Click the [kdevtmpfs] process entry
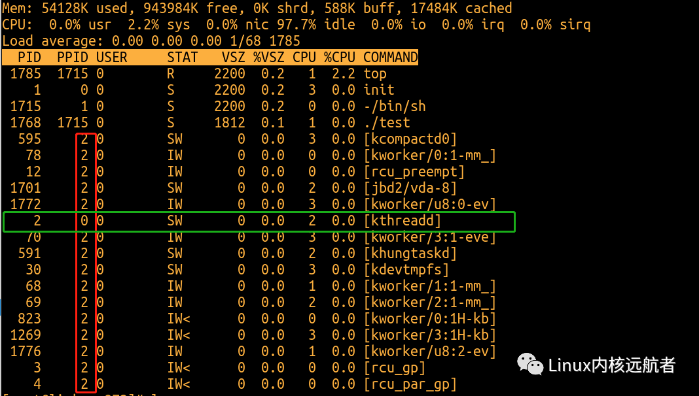 [x=406, y=270]
